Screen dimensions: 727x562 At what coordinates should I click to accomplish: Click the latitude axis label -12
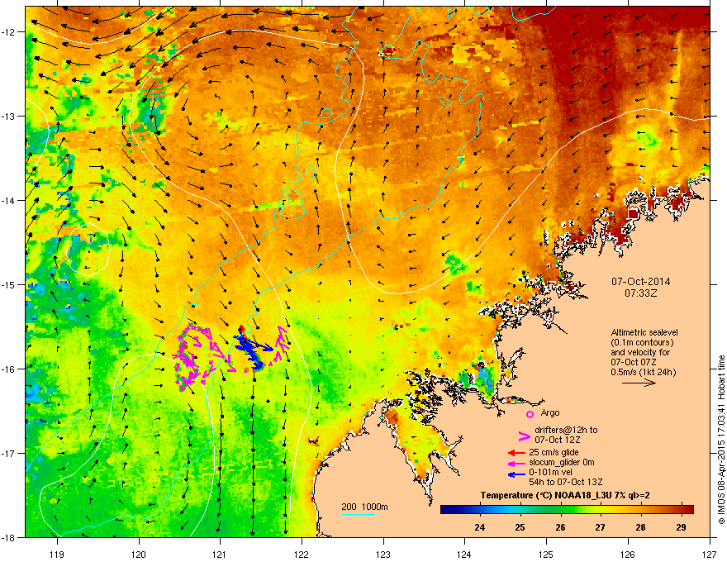pos(8,31)
